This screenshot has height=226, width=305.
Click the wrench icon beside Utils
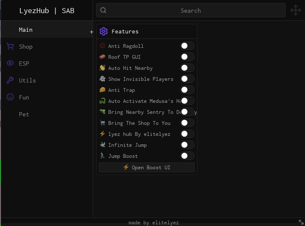[10, 80]
